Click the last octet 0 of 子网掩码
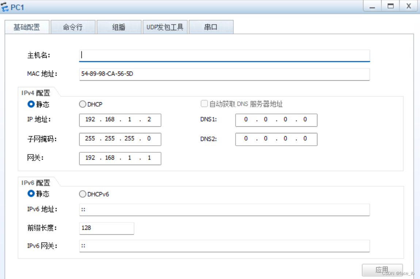Image resolution: width=420 pixels, height=279 pixels. [149, 139]
